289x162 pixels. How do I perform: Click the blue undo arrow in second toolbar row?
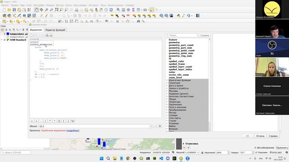[x=188, y=16]
